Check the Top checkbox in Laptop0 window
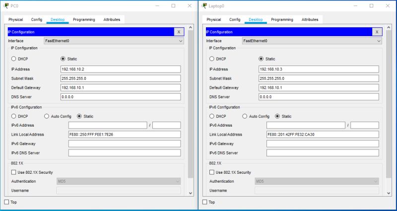The width and height of the screenshot is (397, 211). 205,202
